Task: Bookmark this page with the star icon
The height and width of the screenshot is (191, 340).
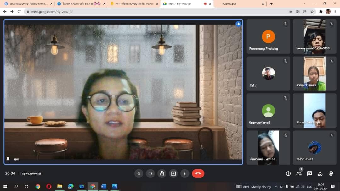Action: click(312, 12)
